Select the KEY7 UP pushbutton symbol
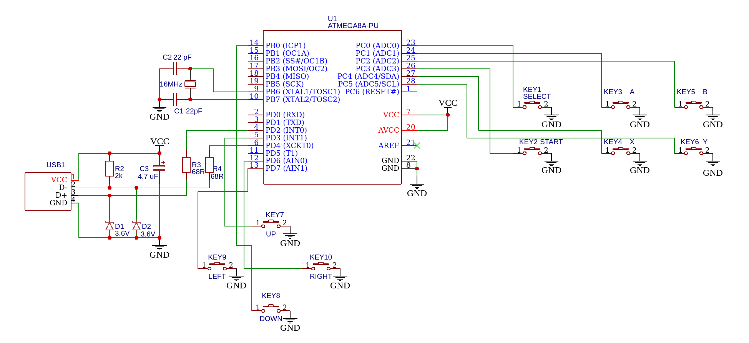Screen dimensions: 749x343 (271, 224)
